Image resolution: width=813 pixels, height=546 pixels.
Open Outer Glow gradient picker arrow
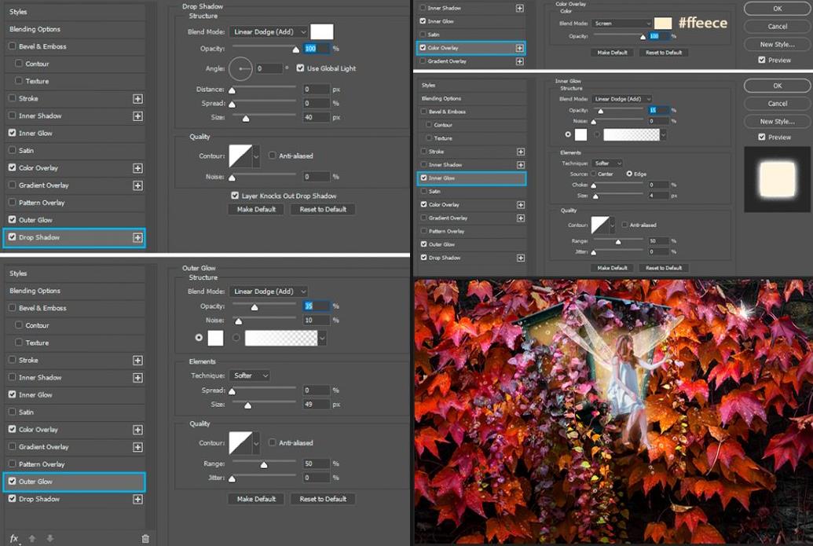coord(322,338)
